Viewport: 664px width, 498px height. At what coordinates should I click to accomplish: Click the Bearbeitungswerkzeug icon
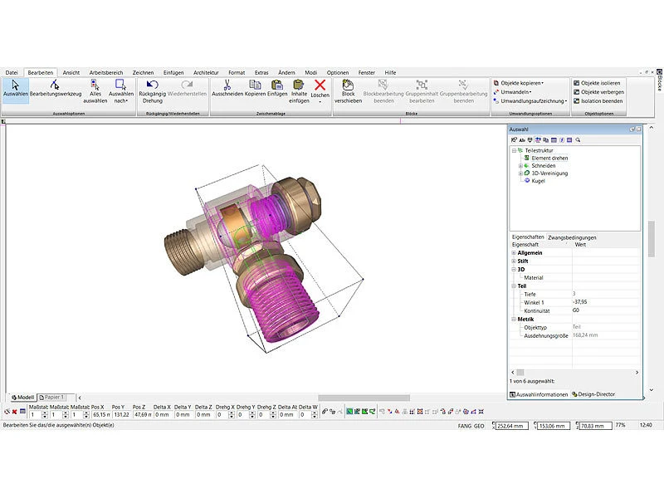point(55,85)
